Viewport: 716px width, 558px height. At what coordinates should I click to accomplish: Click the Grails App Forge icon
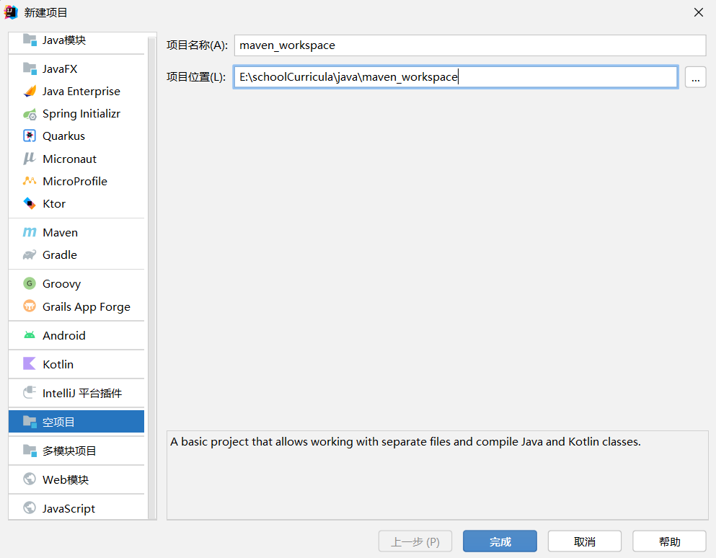click(30, 306)
